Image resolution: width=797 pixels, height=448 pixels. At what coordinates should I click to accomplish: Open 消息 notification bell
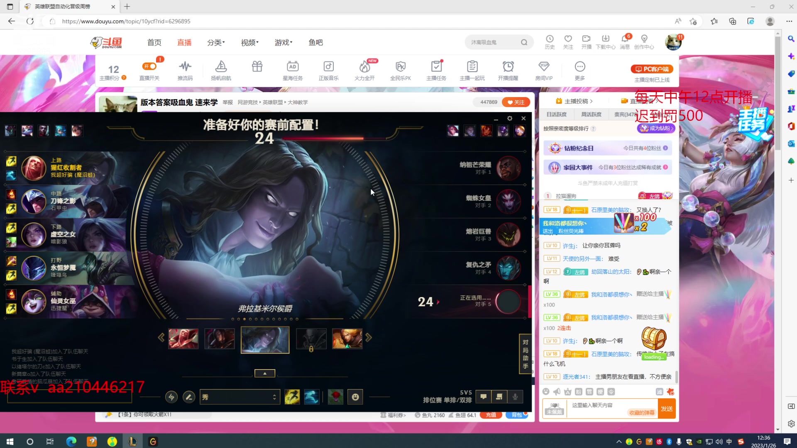point(625,42)
